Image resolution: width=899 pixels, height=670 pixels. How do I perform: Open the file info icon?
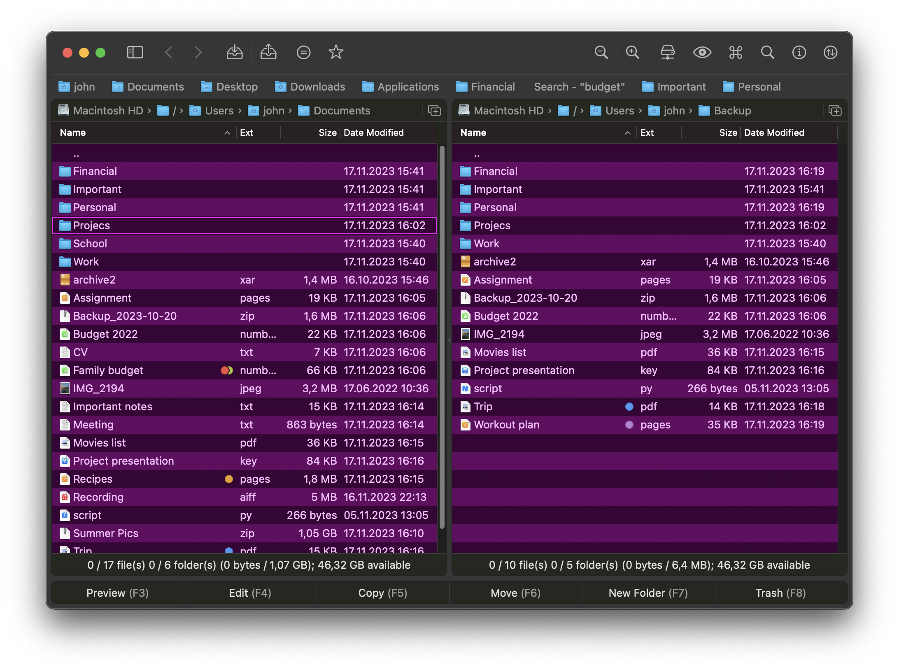pyautogui.click(x=799, y=52)
